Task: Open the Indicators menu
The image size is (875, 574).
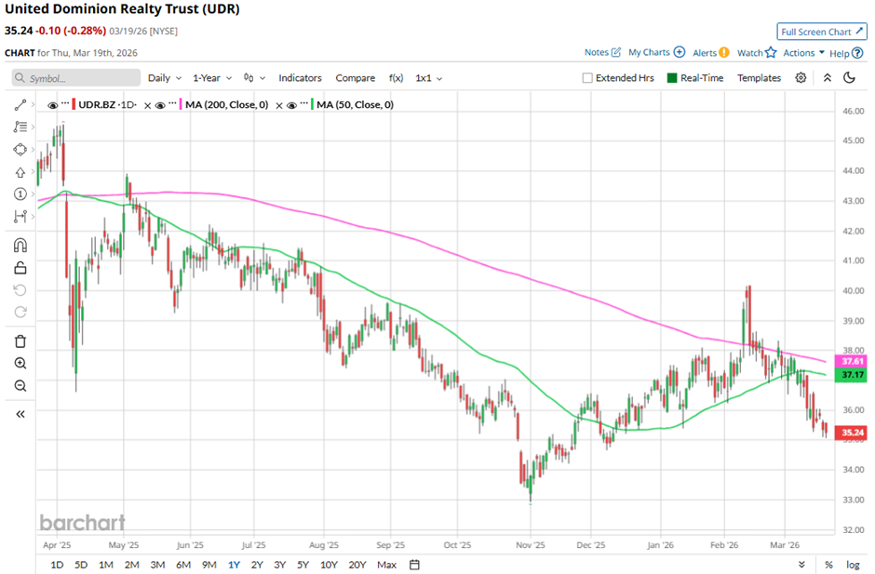Action: (300, 78)
